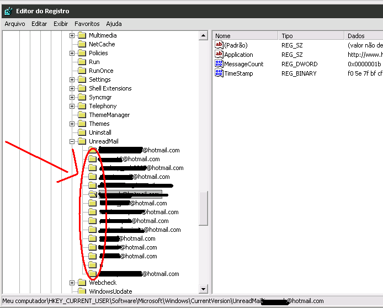Viewport: 383px width, 308px height.
Task: Select the (Padrão) string value icon
Action: pos(219,45)
